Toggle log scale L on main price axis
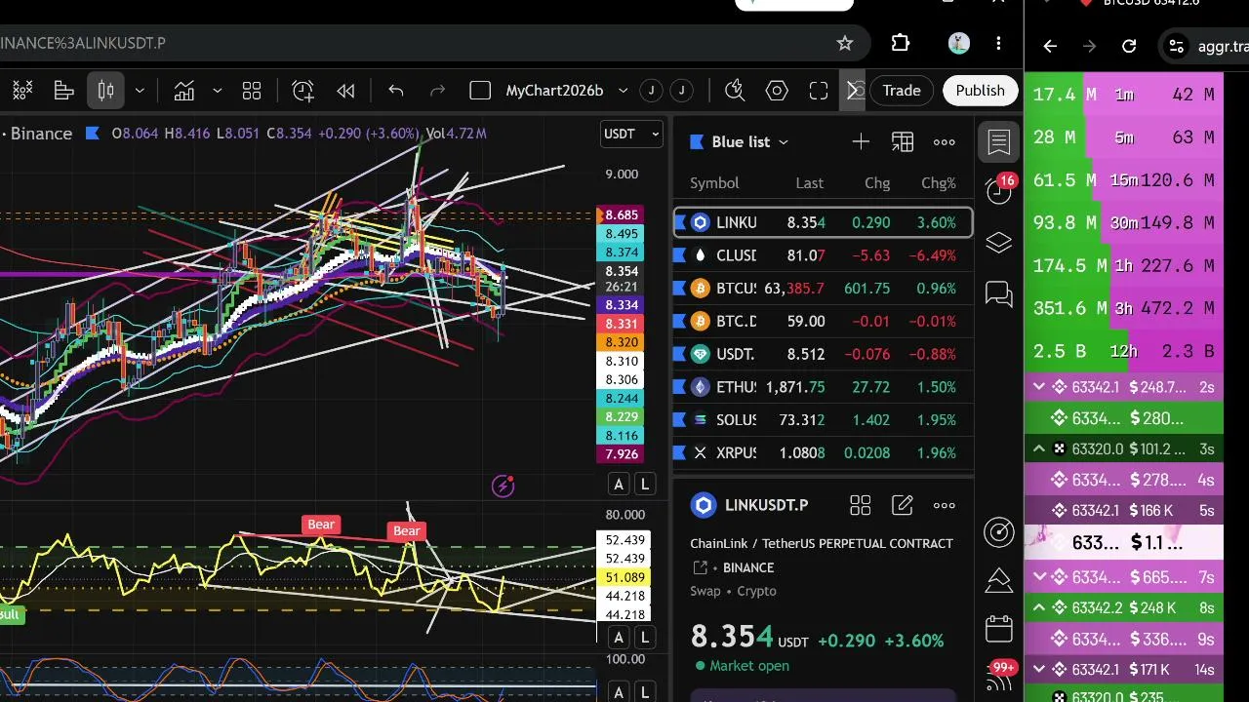This screenshot has height=702, width=1249. tap(644, 484)
